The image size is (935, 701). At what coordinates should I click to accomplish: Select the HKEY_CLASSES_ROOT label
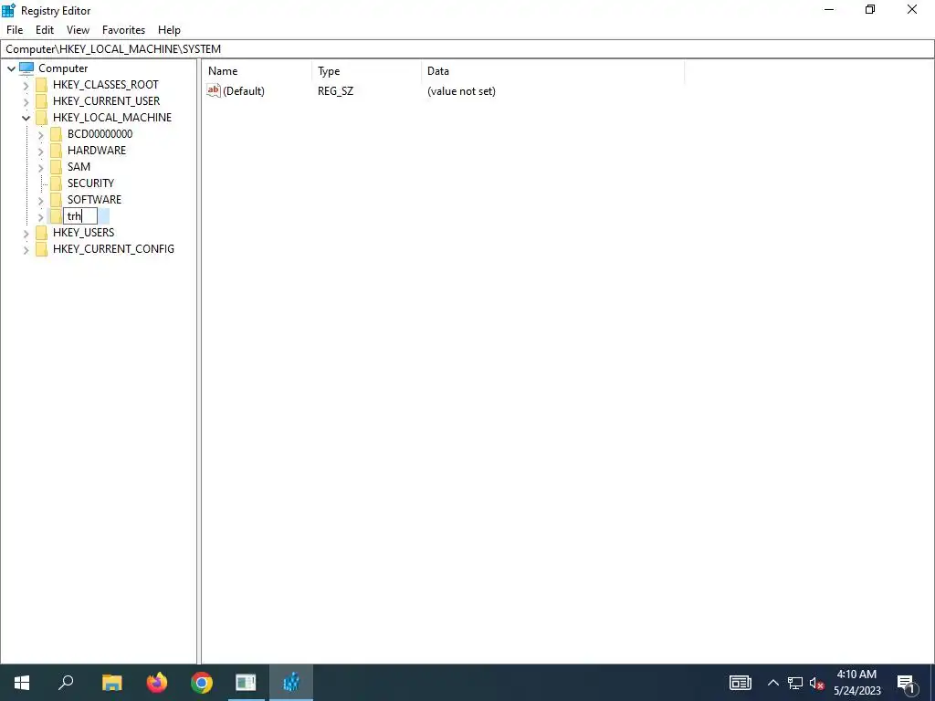[x=106, y=85]
